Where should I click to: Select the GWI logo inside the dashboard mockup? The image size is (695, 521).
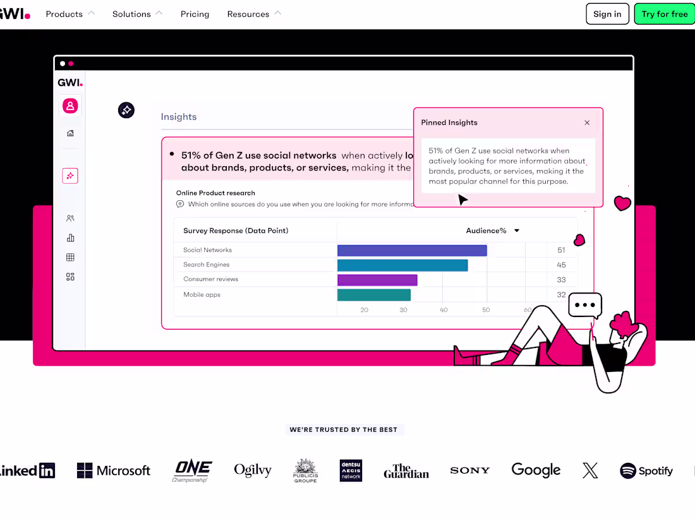click(x=69, y=82)
